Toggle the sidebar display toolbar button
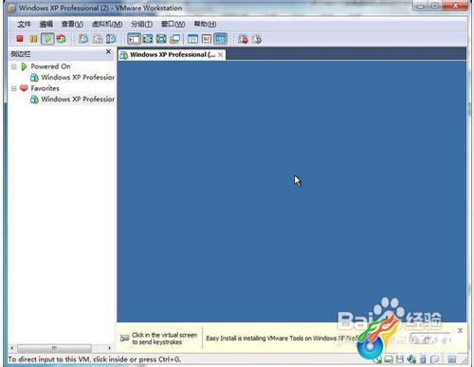474x367 pixels. pyautogui.click(x=134, y=39)
